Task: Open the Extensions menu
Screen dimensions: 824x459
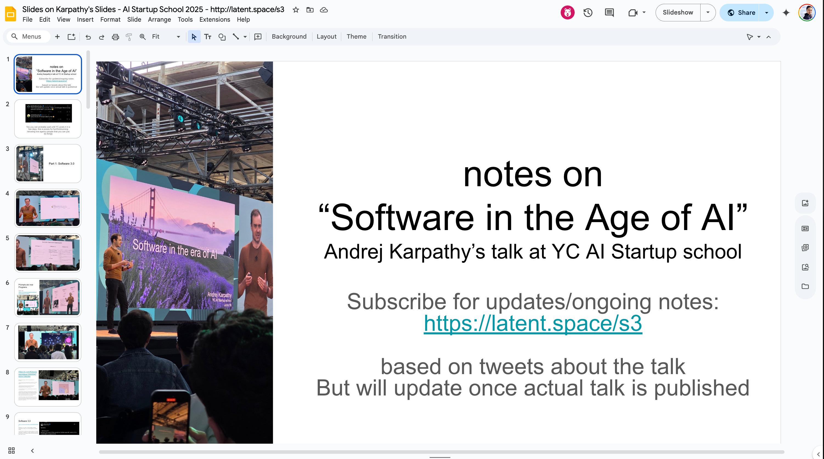Action: 214,19
